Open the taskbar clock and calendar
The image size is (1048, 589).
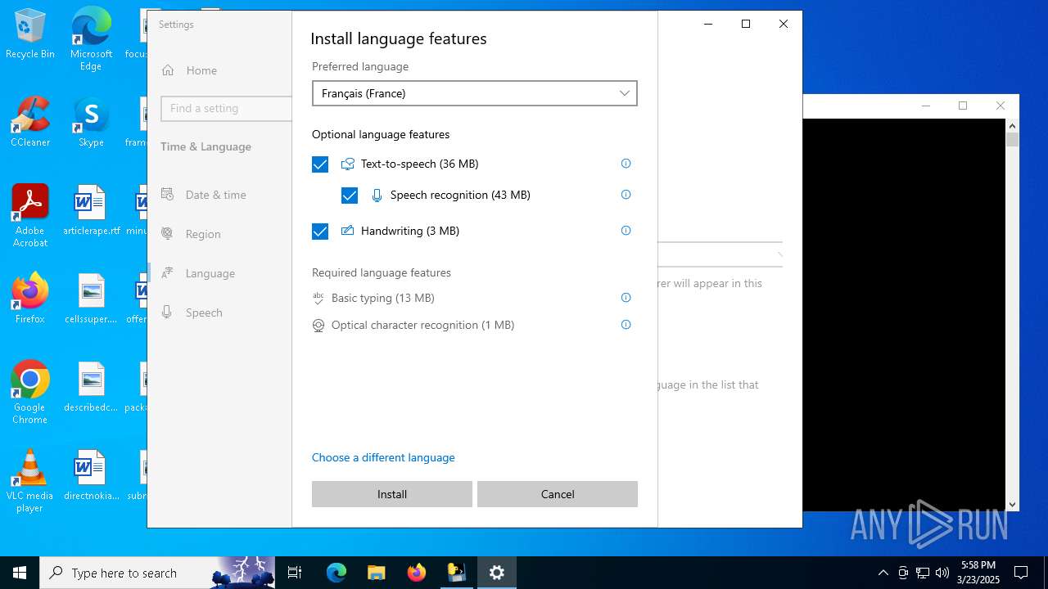pyautogui.click(x=978, y=573)
